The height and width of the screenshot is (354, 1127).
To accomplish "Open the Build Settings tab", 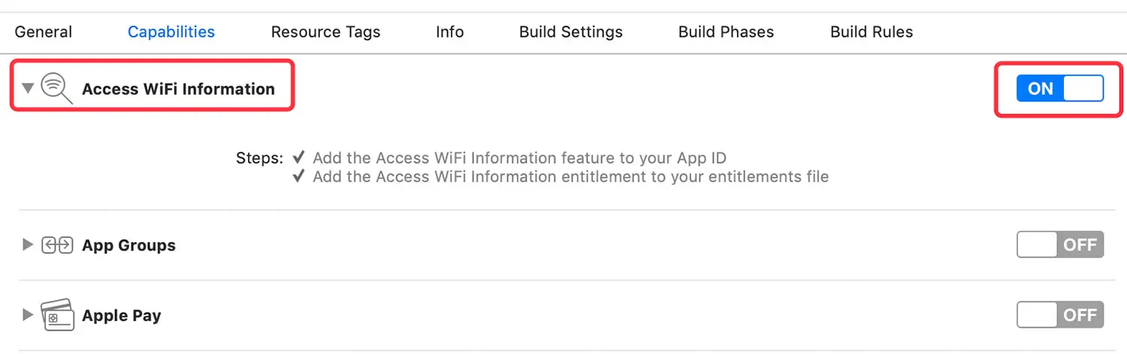I will pyautogui.click(x=571, y=32).
